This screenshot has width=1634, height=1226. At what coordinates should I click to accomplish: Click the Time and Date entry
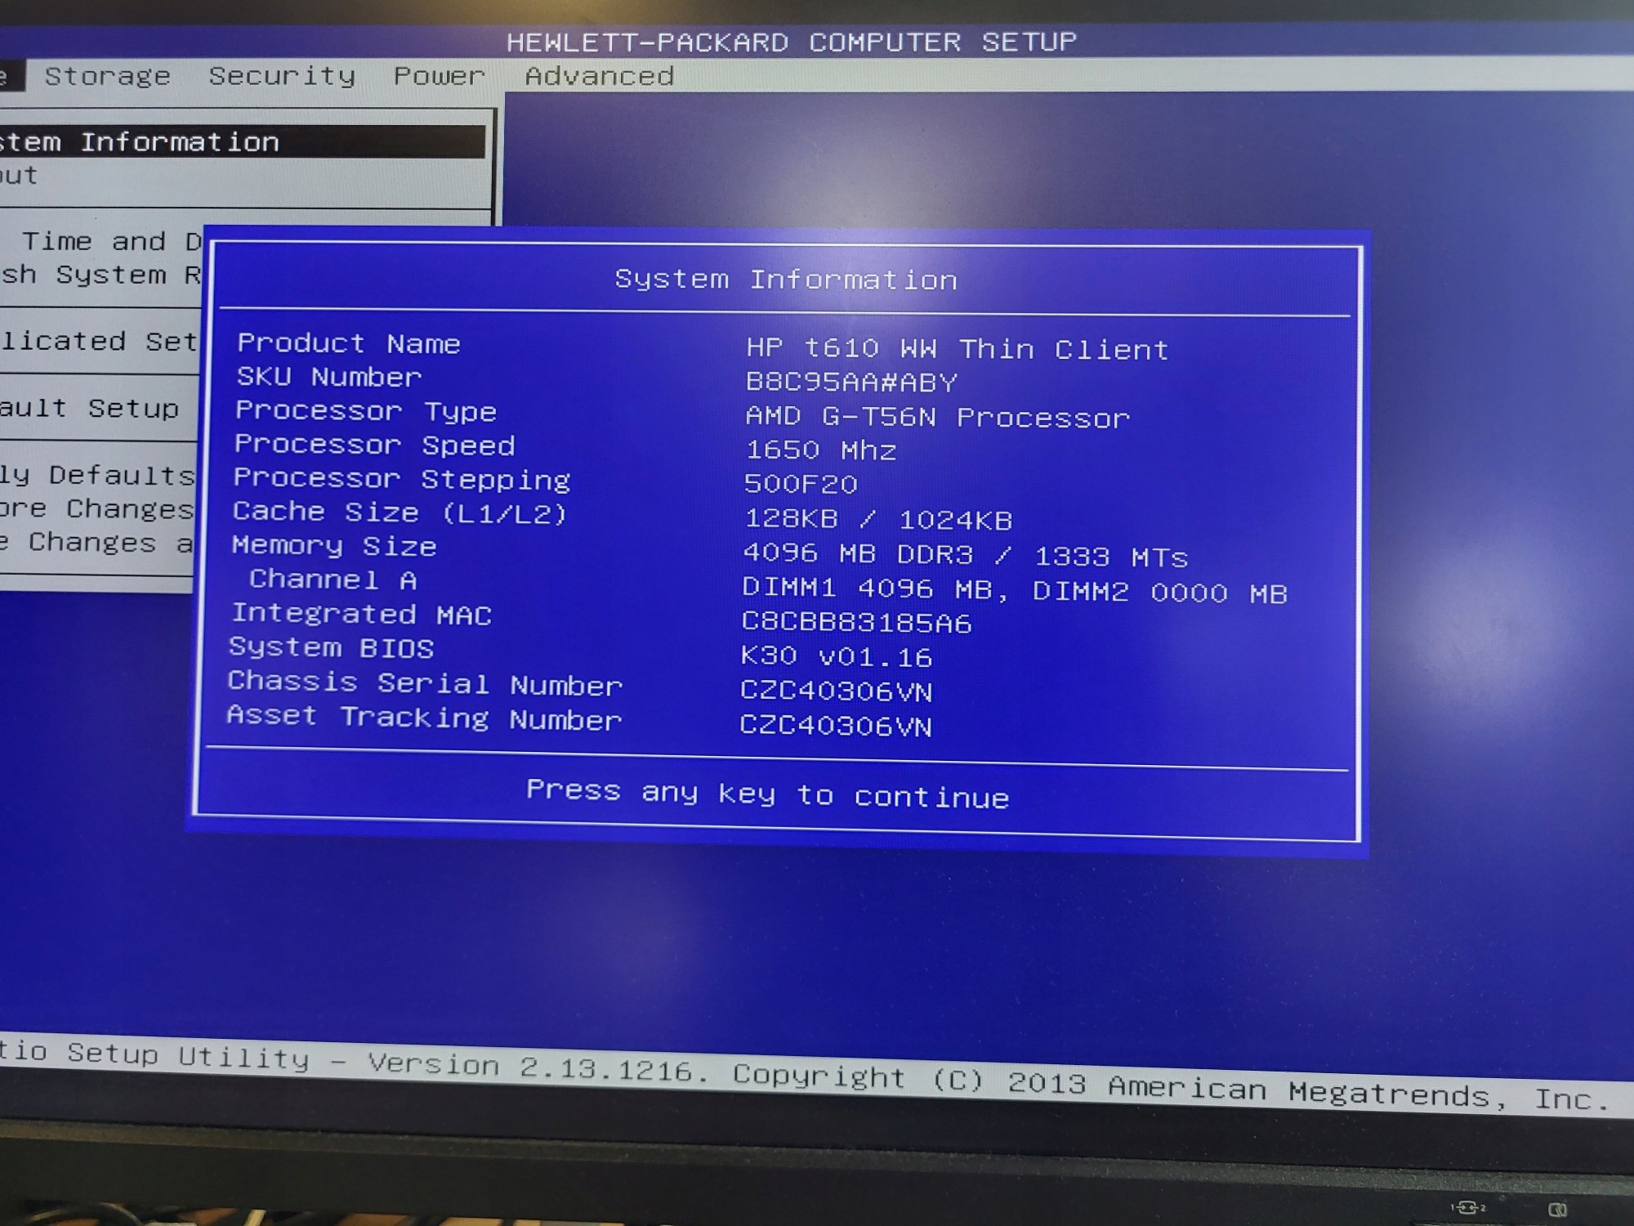(110, 242)
